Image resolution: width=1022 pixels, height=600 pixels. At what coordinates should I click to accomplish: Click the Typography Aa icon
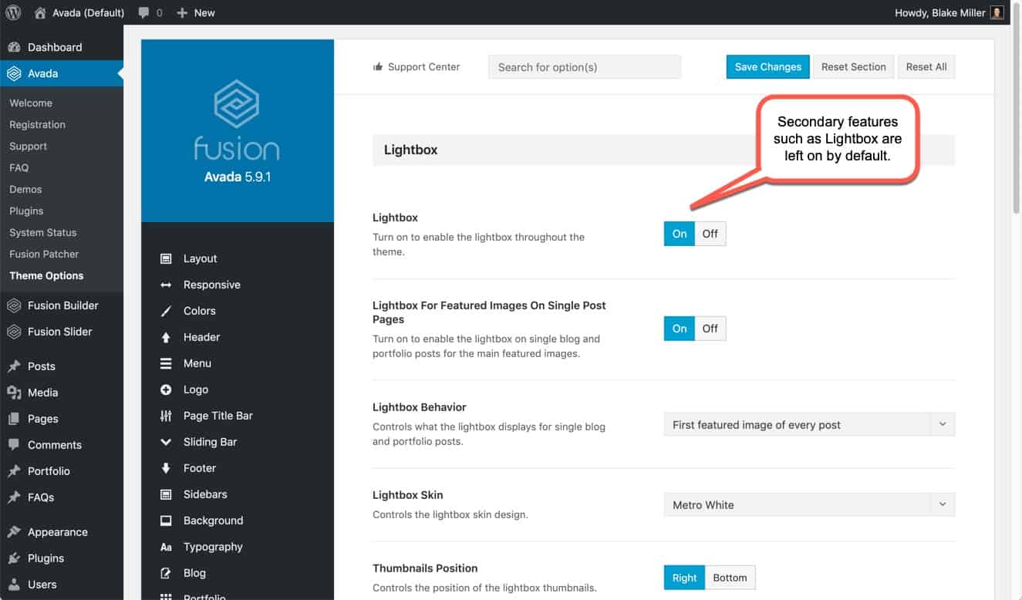(166, 547)
